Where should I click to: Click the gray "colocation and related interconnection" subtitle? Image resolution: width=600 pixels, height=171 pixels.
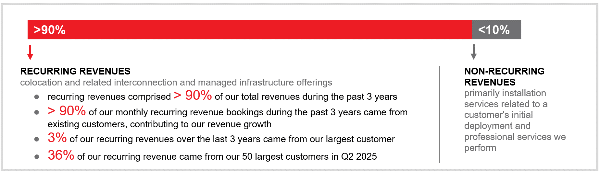pos(176,83)
